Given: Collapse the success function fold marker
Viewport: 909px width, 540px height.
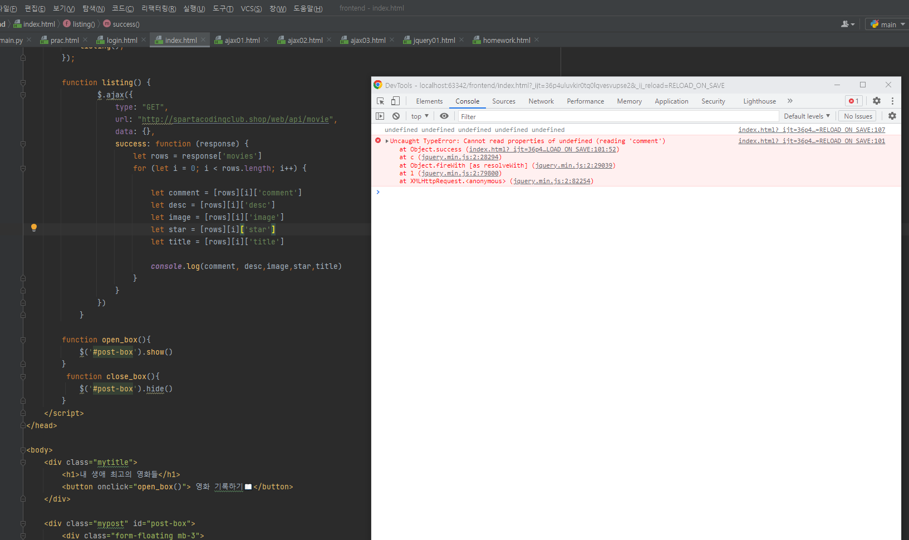Looking at the screenshot, I should click(23, 144).
